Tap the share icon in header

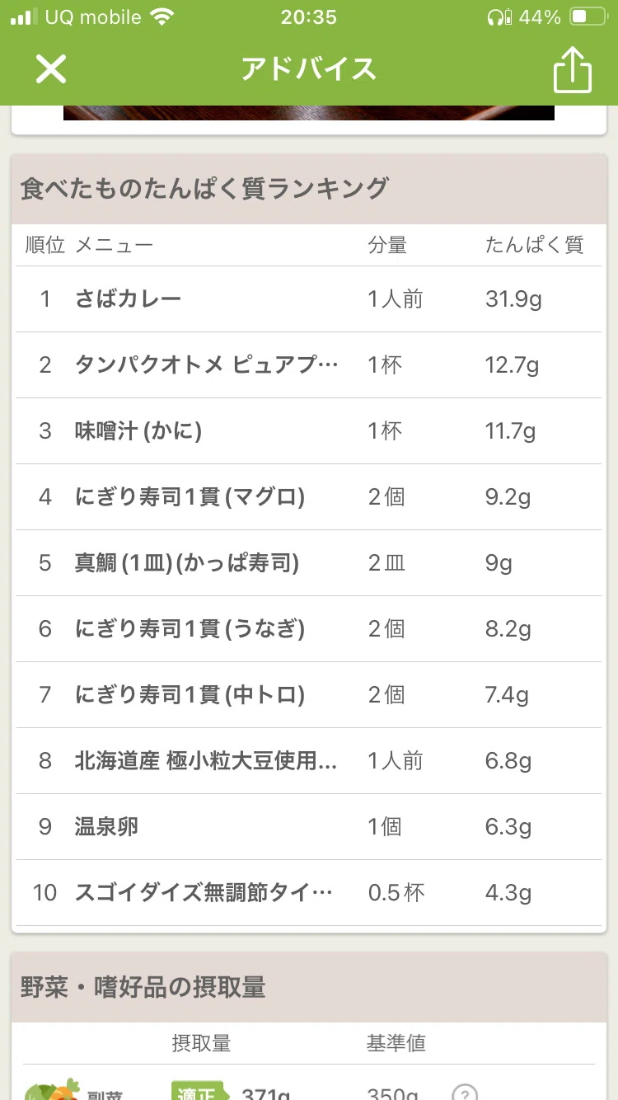(x=572, y=69)
